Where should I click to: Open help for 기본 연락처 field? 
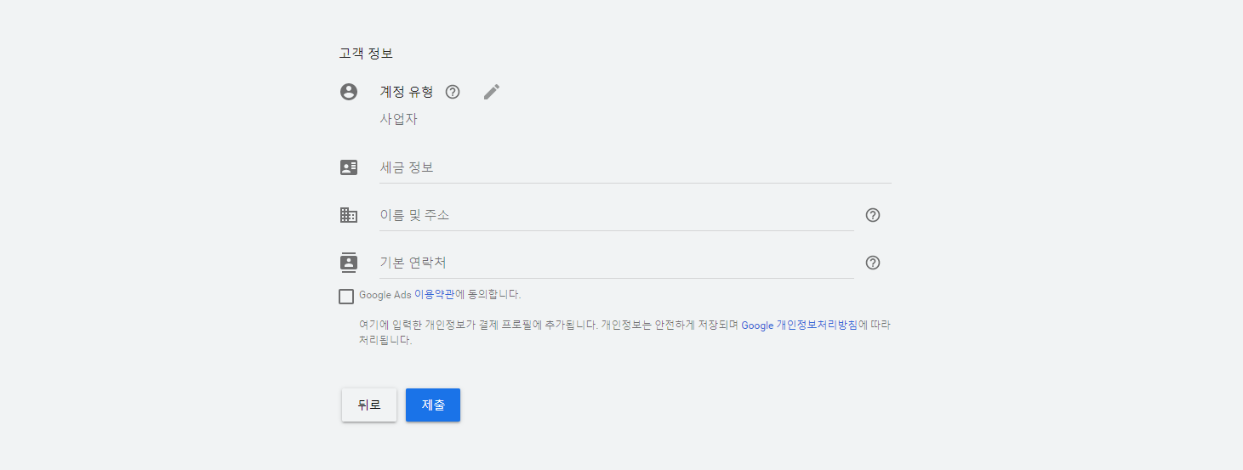pos(872,263)
